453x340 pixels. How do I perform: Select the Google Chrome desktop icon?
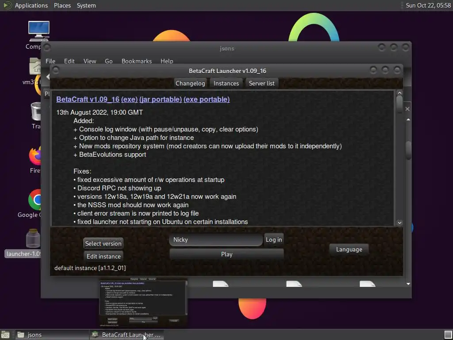35,200
